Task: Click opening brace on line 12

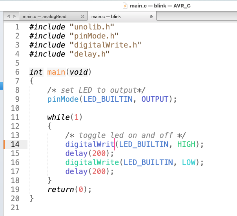Action: pos(49,126)
